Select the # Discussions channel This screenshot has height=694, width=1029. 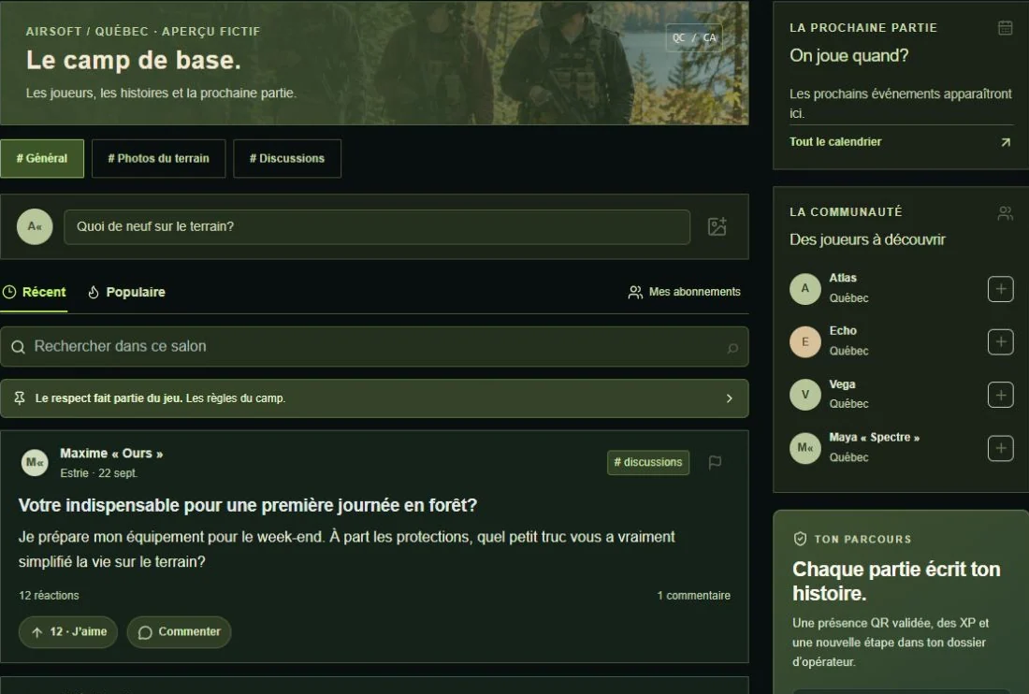287,158
